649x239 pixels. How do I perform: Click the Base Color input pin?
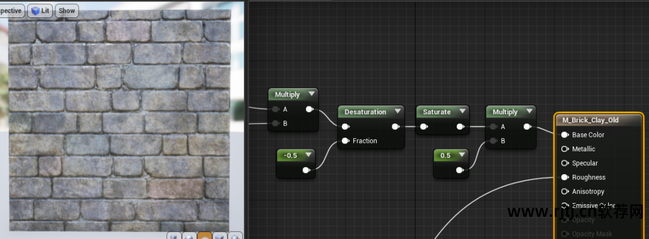coord(565,135)
